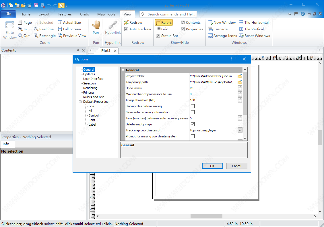Screen dimensions: 324x227
Task: Click Reset Windows
Action: coord(254,36)
